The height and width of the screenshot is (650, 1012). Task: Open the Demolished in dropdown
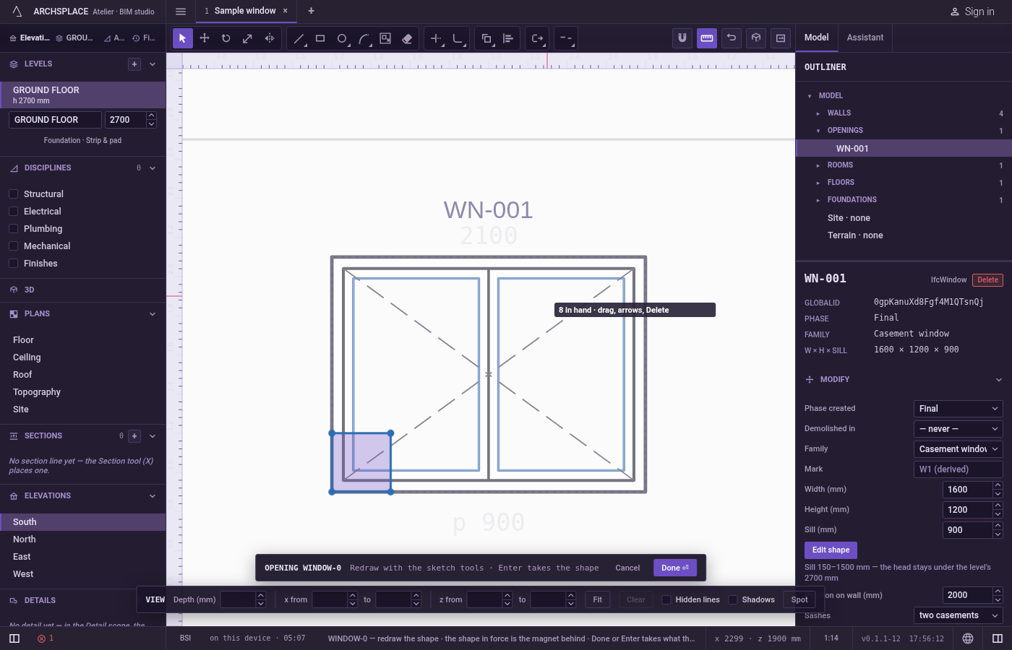pyautogui.click(x=958, y=429)
